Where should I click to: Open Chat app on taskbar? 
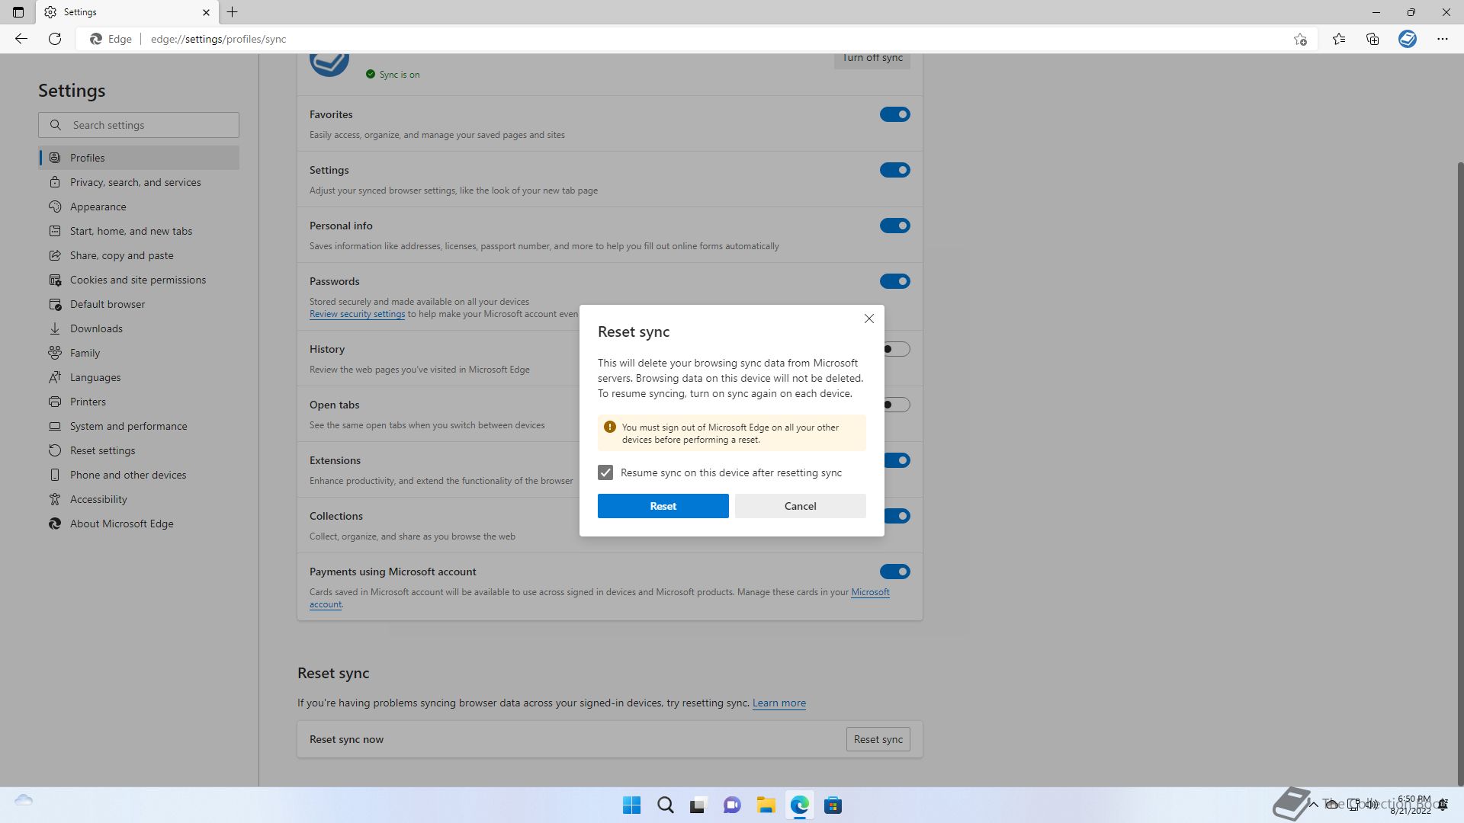[x=732, y=805]
